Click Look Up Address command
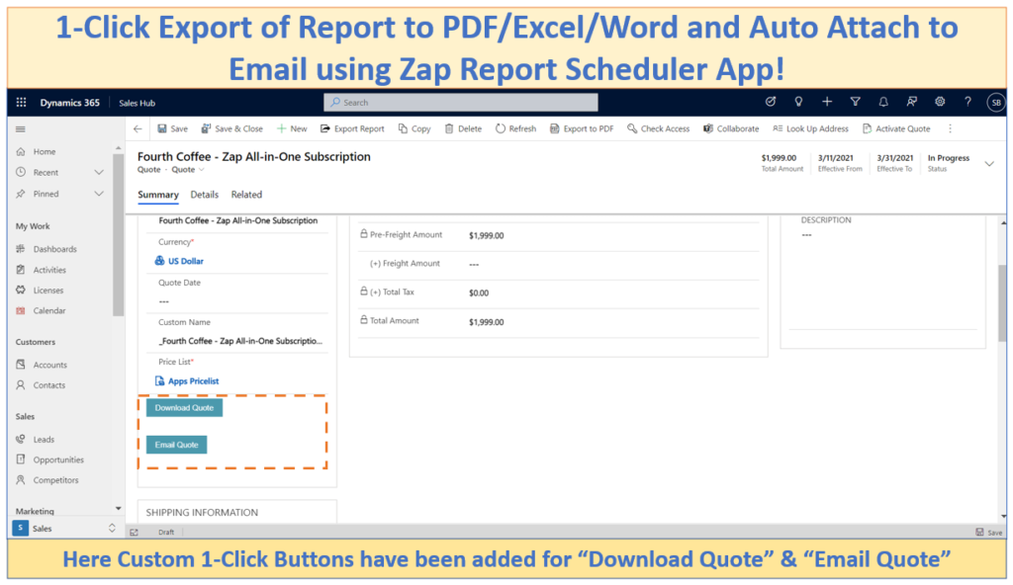 pyautogui.click(x=810, y=128)
